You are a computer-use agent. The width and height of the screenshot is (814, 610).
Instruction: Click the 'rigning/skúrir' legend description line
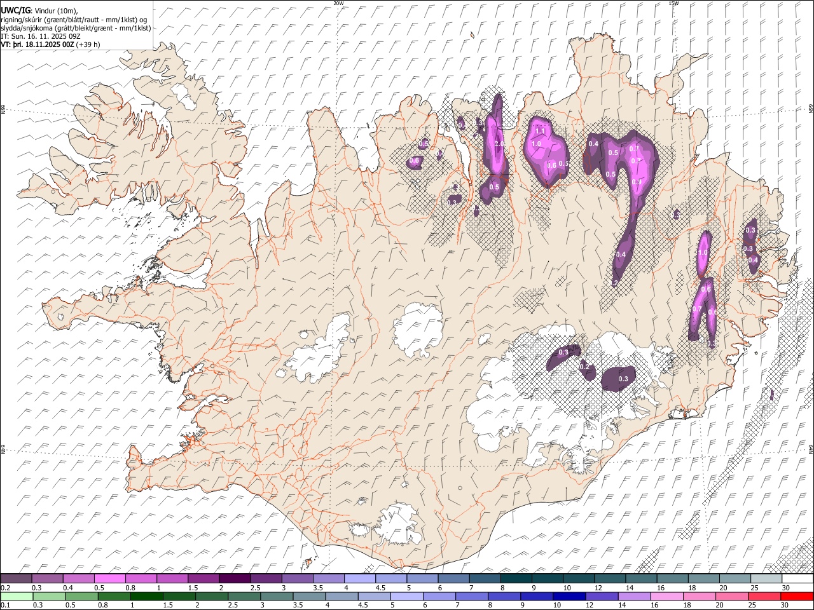[x=74, y=19]
